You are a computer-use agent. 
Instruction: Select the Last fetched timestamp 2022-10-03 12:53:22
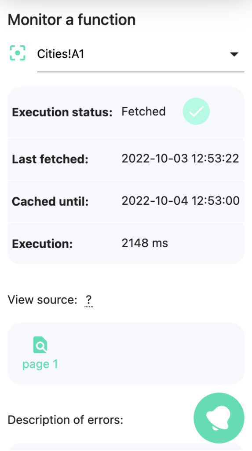(x=180, y=159)
